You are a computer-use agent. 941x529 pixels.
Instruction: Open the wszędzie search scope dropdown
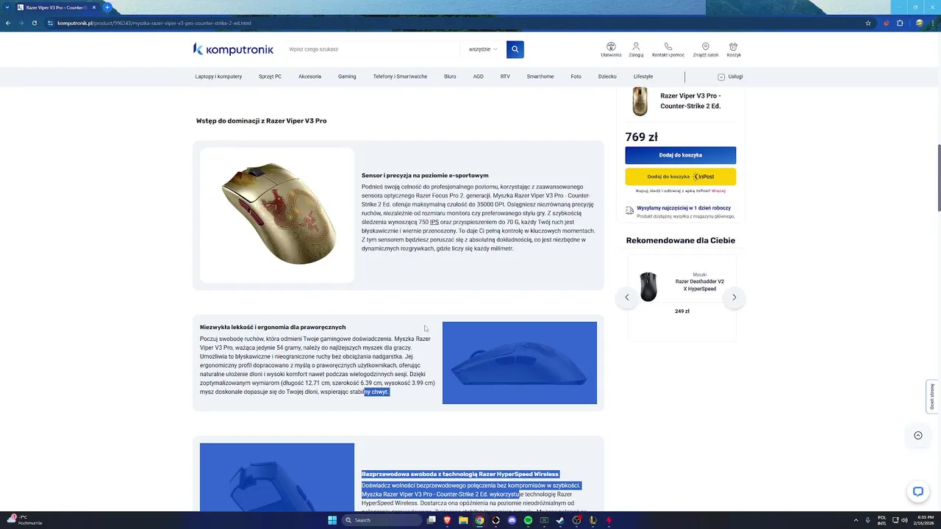[483, 49]
